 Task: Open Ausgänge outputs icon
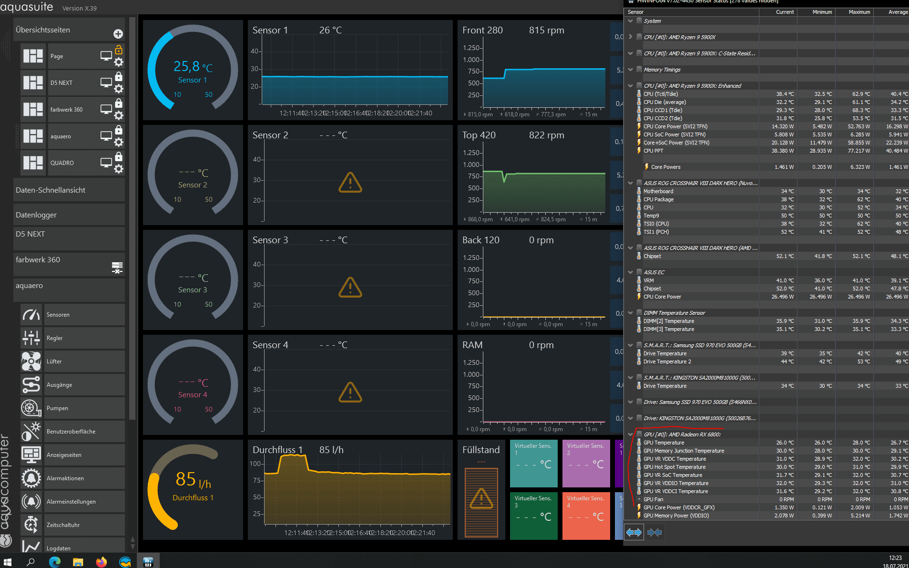(31, 385)
